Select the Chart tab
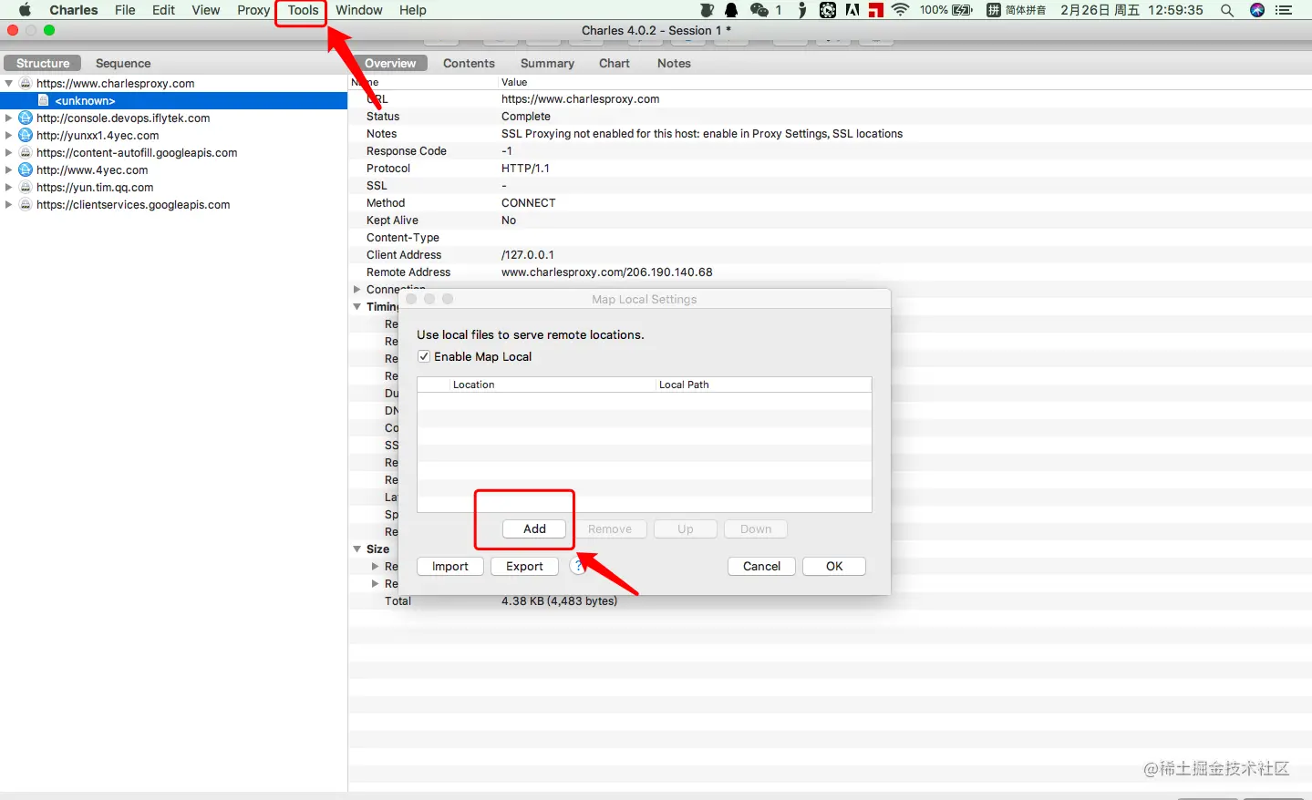Image resolution: width=1312 pixels, height=800 pixels. point(615,63)
